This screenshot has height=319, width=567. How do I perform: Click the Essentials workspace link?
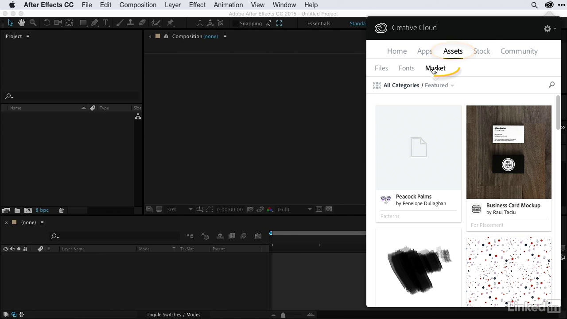coord(319,23)
